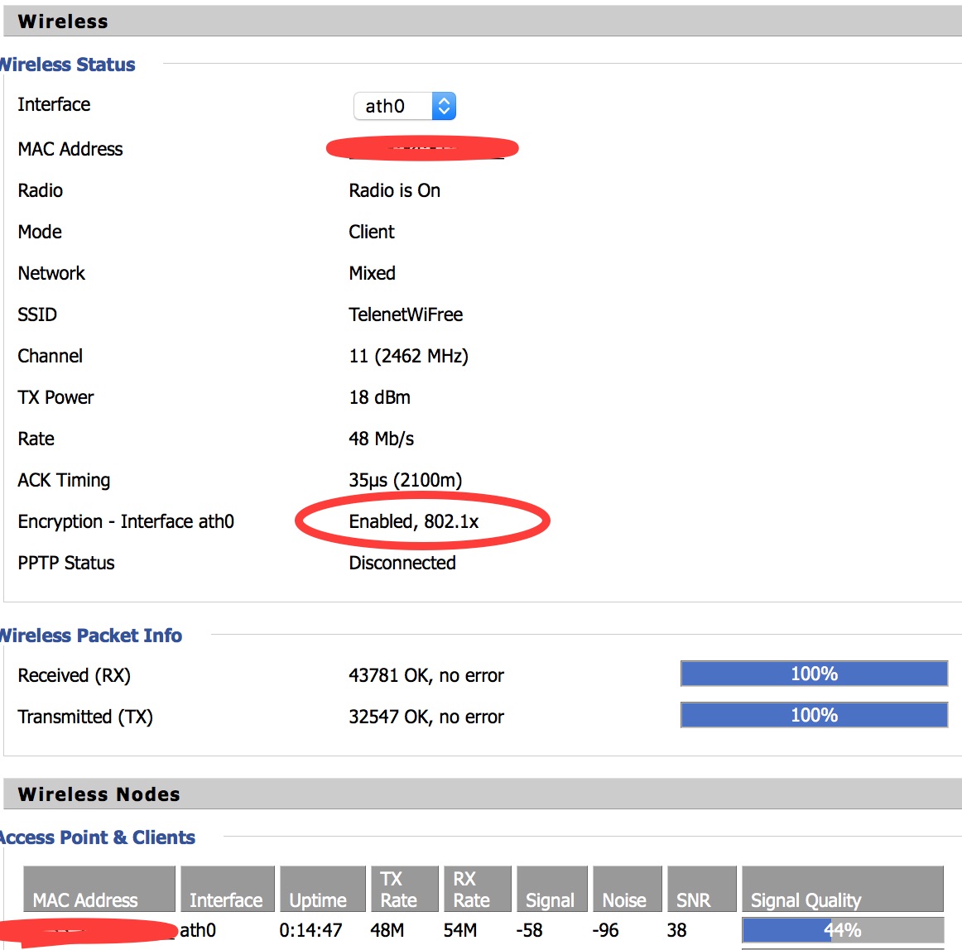This screenshot has height=950, width=962.
Task: Click the Noise column header
Action: pyautogui.click(x=627, y=890)
